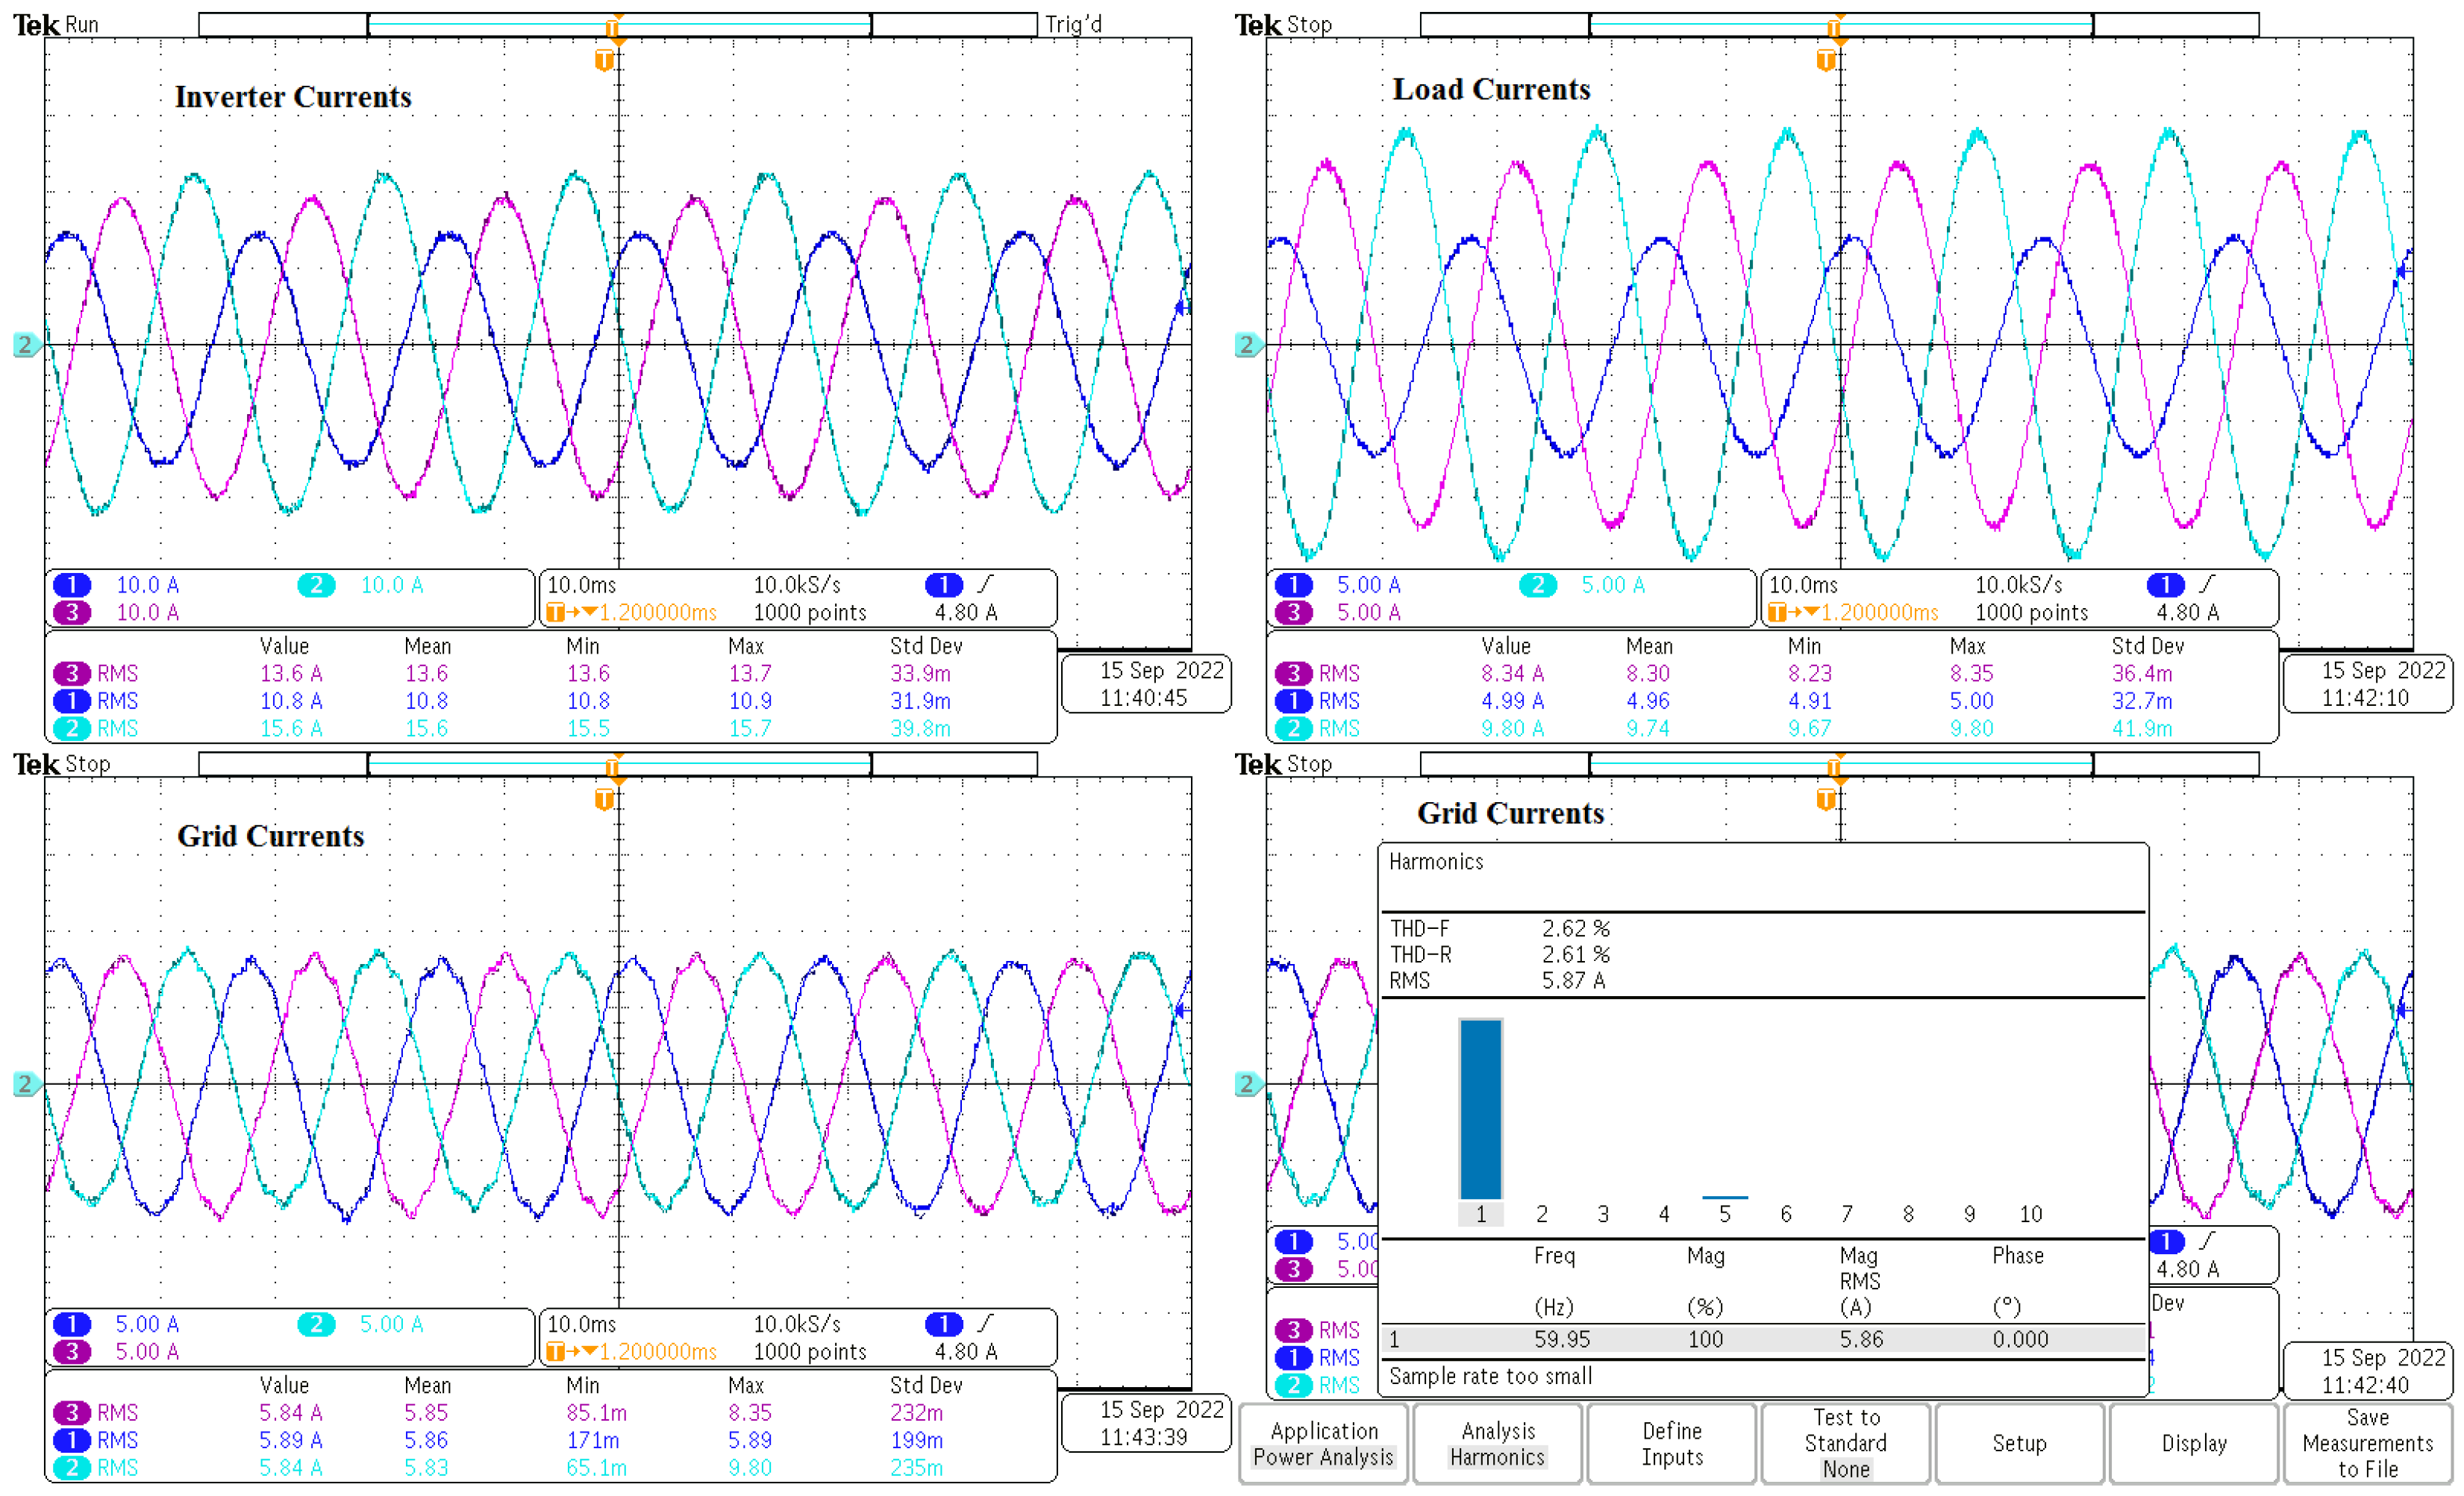Click channel 2 scale badge in bottom-left Grid Currents
This screenshot has height=1496, width=2464.
316,1324
